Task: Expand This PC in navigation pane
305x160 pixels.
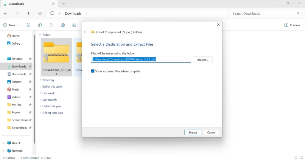Action: click(3, 143)
